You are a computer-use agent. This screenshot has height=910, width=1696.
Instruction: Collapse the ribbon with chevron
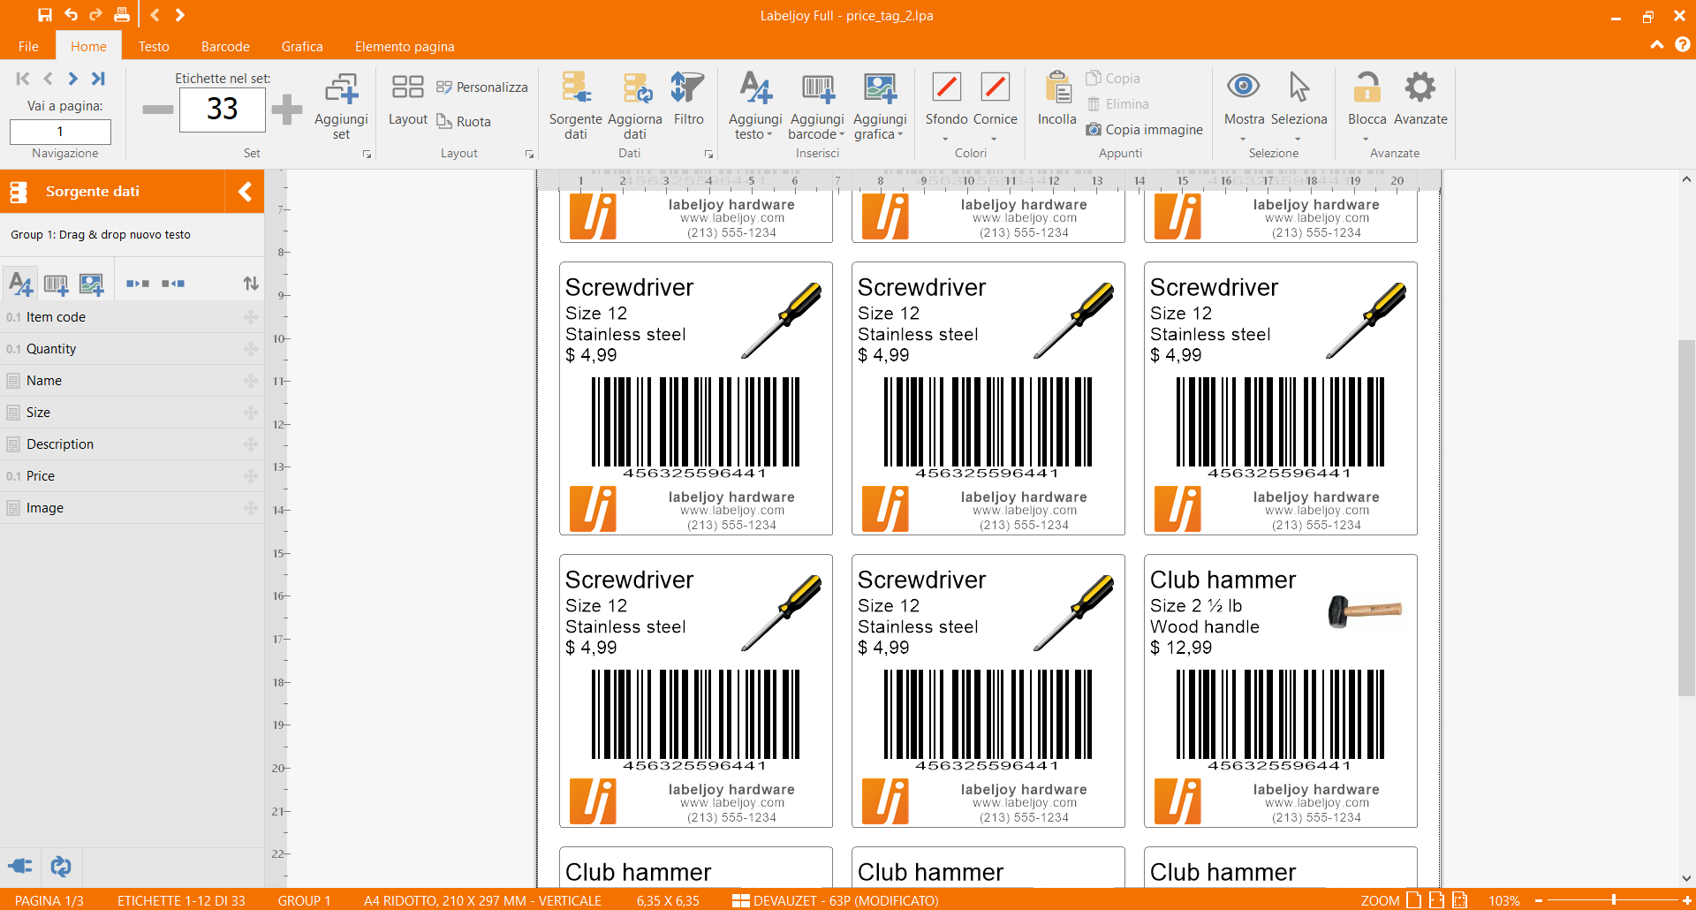1657,45
